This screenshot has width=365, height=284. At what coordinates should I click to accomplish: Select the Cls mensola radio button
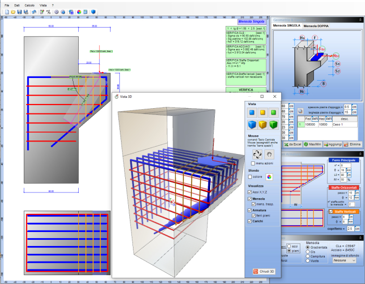308,252
